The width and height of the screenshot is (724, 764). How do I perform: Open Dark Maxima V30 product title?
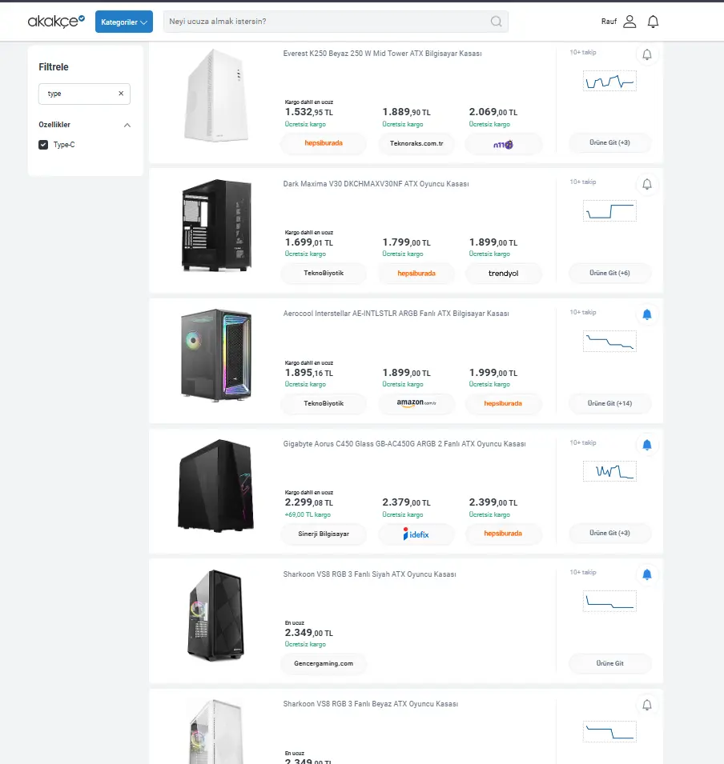pyautogui.click(x=376, y=184)
